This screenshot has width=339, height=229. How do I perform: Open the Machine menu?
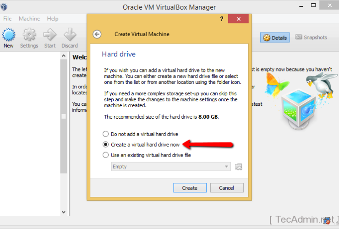(x=29, y=19)
